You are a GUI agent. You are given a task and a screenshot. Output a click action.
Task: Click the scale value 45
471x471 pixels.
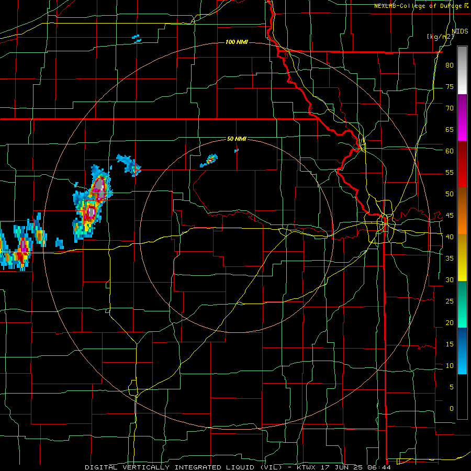coord(450,216)
